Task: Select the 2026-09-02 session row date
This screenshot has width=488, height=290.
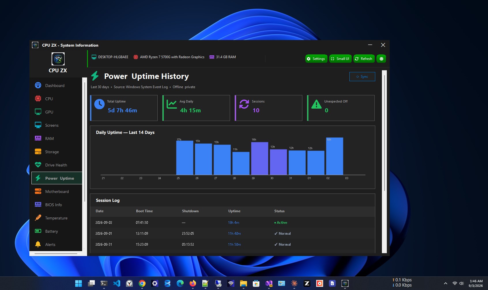Action: pyautogui.click(x=104, y=223)
